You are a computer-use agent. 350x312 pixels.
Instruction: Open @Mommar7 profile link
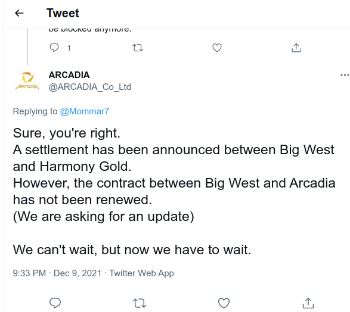85,111
